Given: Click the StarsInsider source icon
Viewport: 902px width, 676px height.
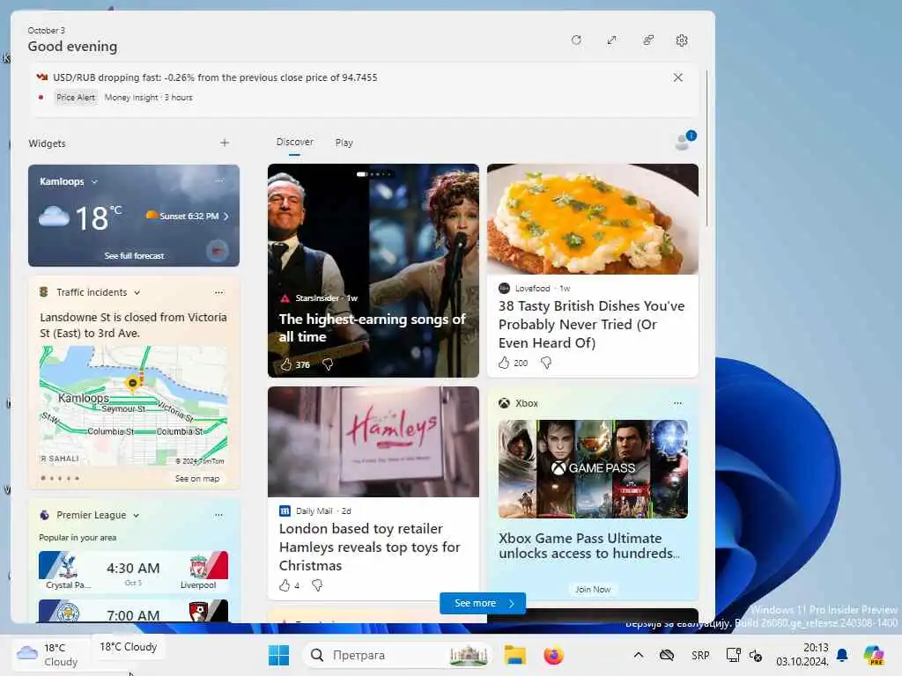Looking at the screenshot, I should (285, 298).
